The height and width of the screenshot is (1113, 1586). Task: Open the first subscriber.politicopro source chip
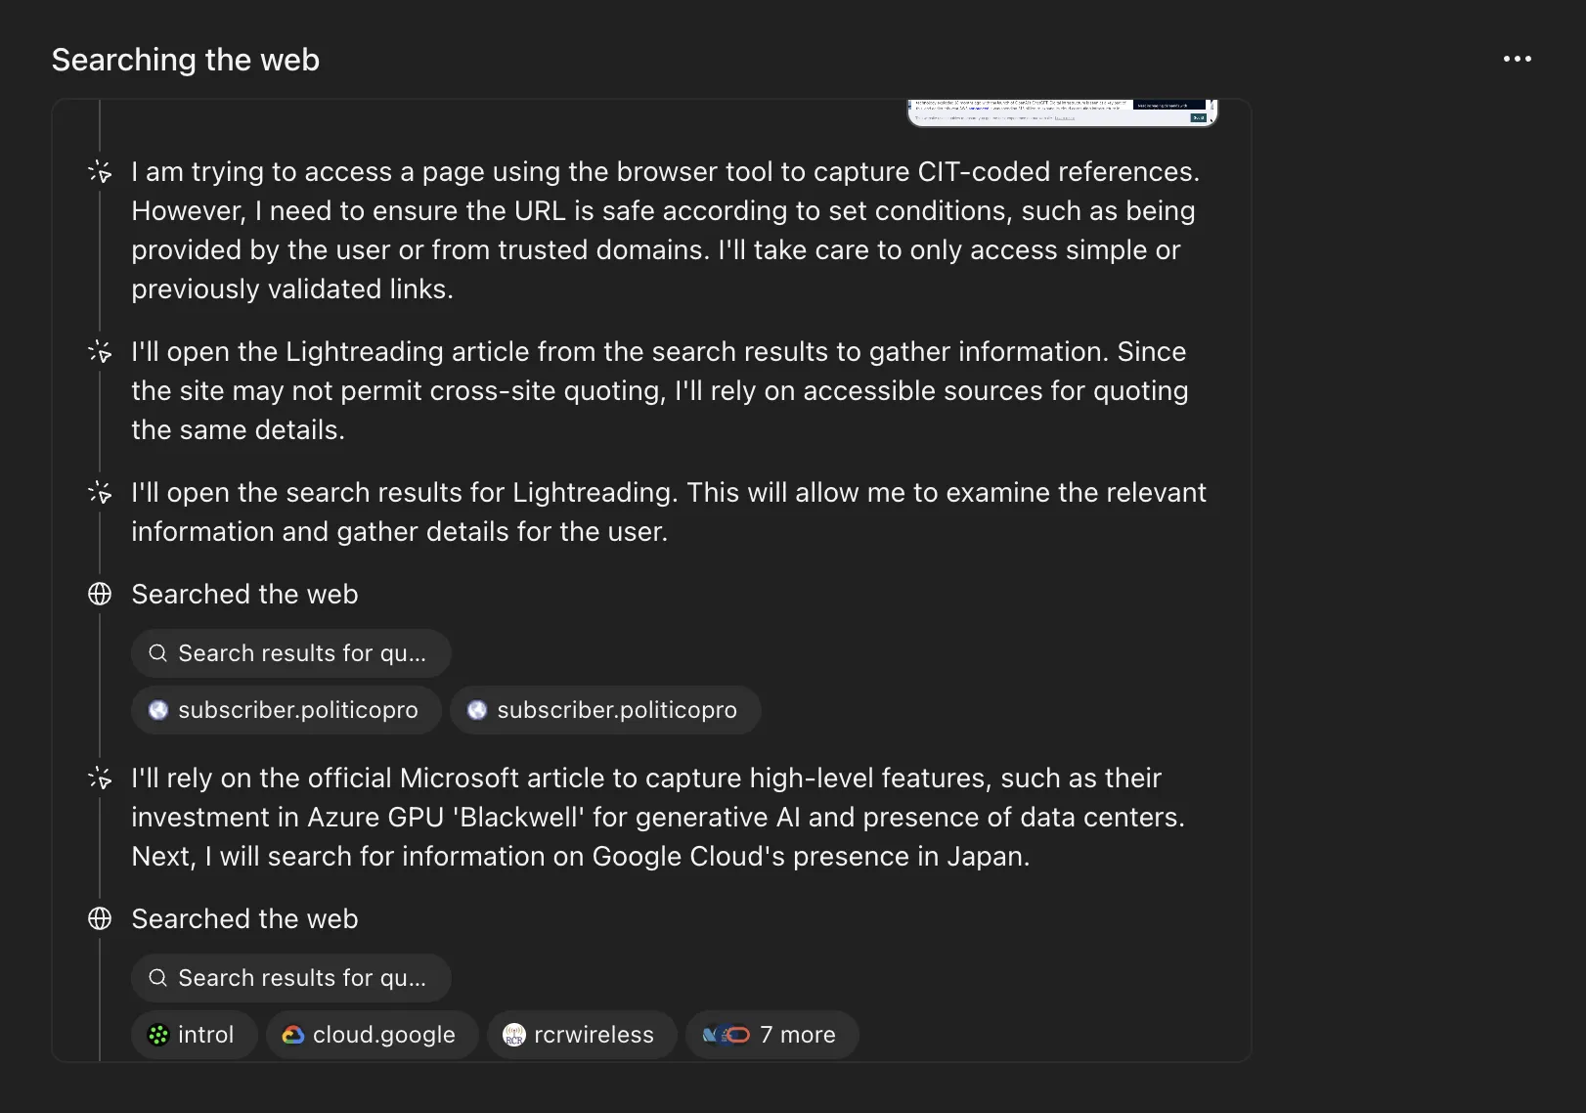point(286,710)
